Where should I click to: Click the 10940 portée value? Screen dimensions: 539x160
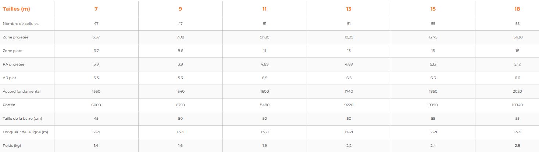(x=517, y=105)
